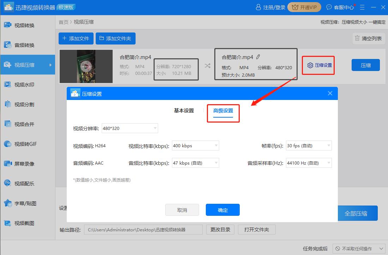This screenshot has height=255, width=388.
Task: Switch to the 基本设置 tab
Action: pos(184,111)
